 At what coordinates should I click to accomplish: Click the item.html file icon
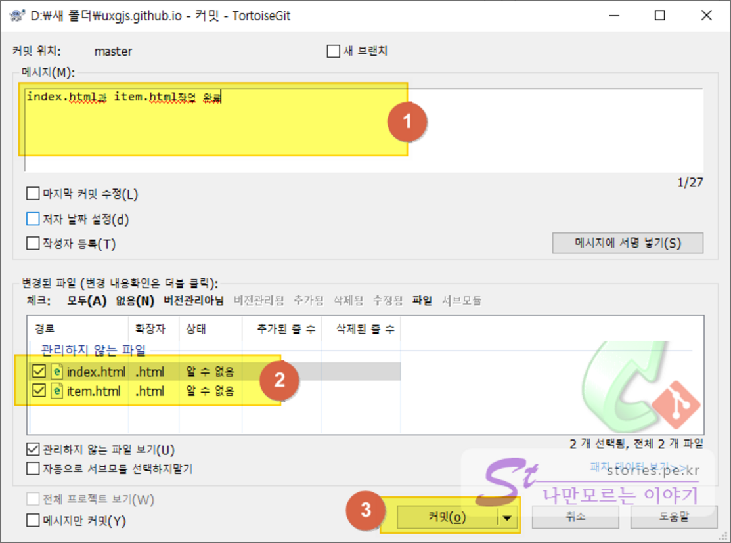56,392
